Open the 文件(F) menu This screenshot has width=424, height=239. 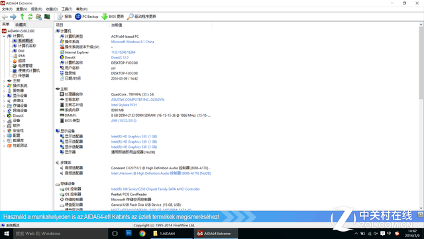point(7,9)
